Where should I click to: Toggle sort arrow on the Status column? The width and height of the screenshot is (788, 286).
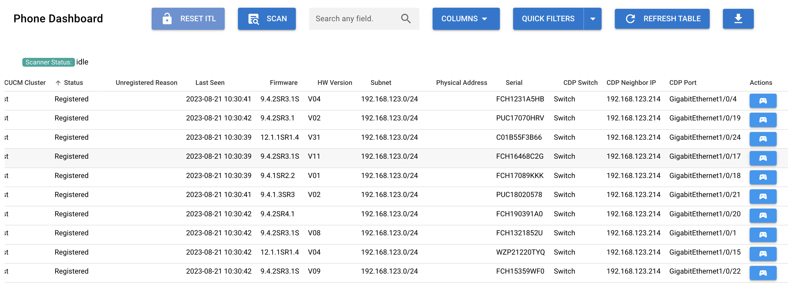point(58,83)
